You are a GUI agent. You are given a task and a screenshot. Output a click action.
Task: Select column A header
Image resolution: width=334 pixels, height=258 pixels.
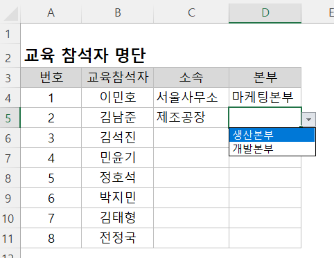pyautogui.click(x=51, y=12)
